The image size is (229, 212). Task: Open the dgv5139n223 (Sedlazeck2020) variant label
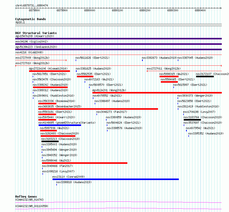(36, 47)
